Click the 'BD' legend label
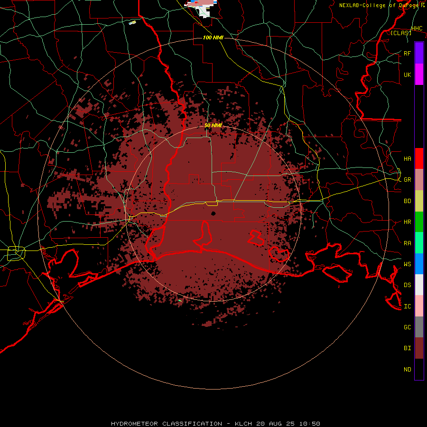Image resolution: width=427 pixels, height=427 pixels. 408,201
